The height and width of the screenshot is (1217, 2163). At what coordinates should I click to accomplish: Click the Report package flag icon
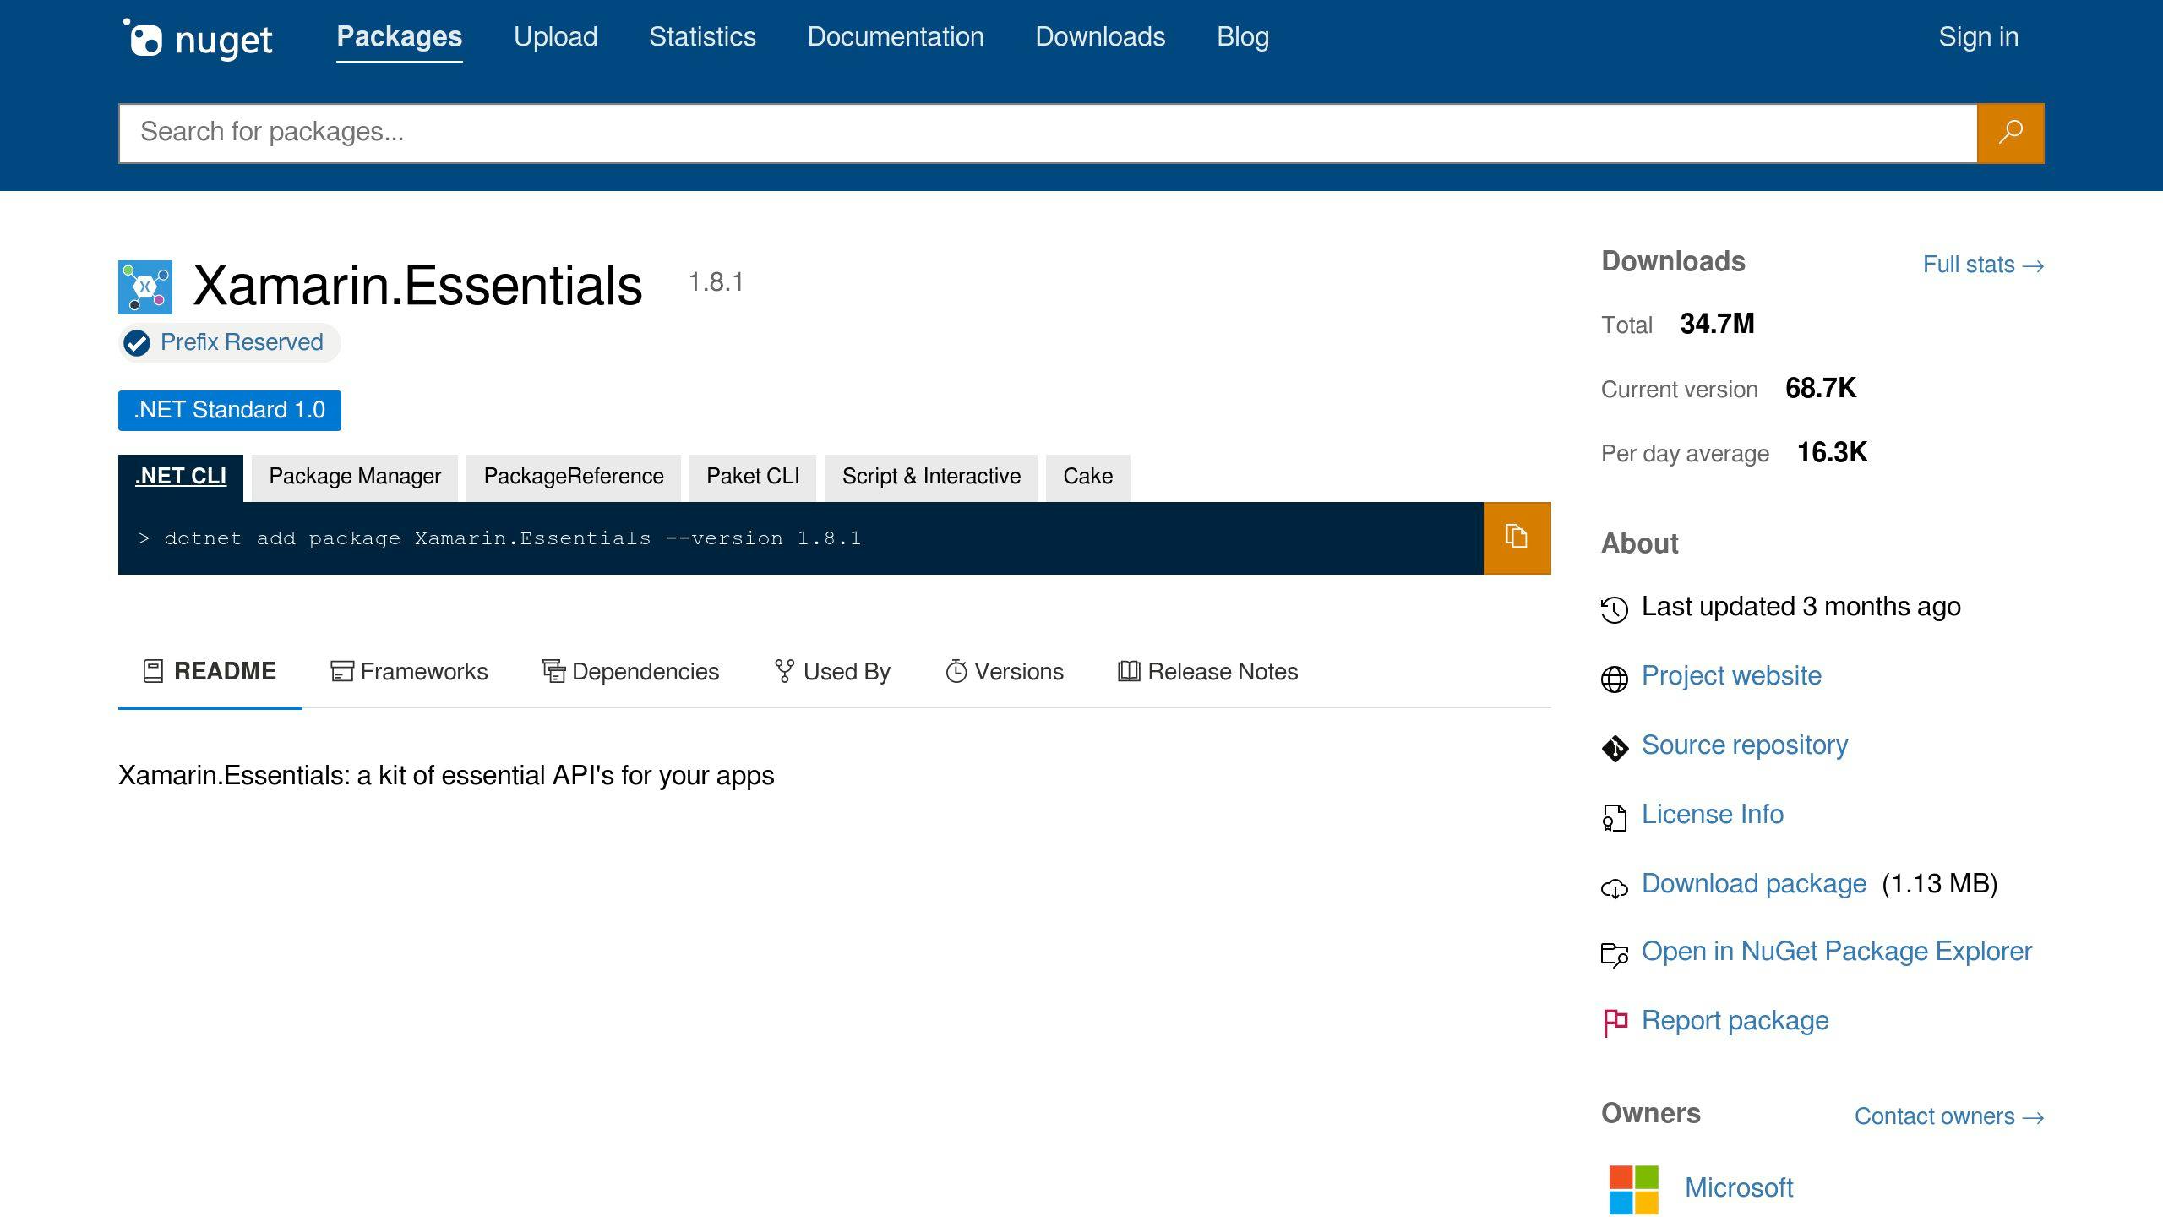click(x=1615, y=1022)
